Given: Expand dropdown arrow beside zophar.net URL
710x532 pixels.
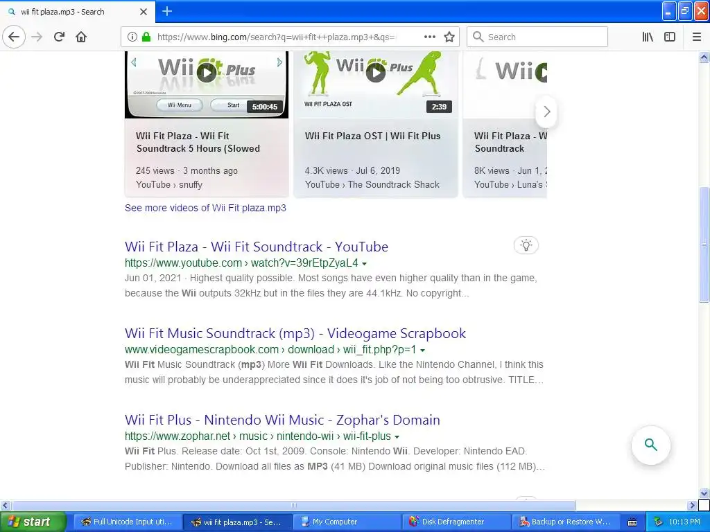Looking at the screenshot, I should tap(397, 437).
